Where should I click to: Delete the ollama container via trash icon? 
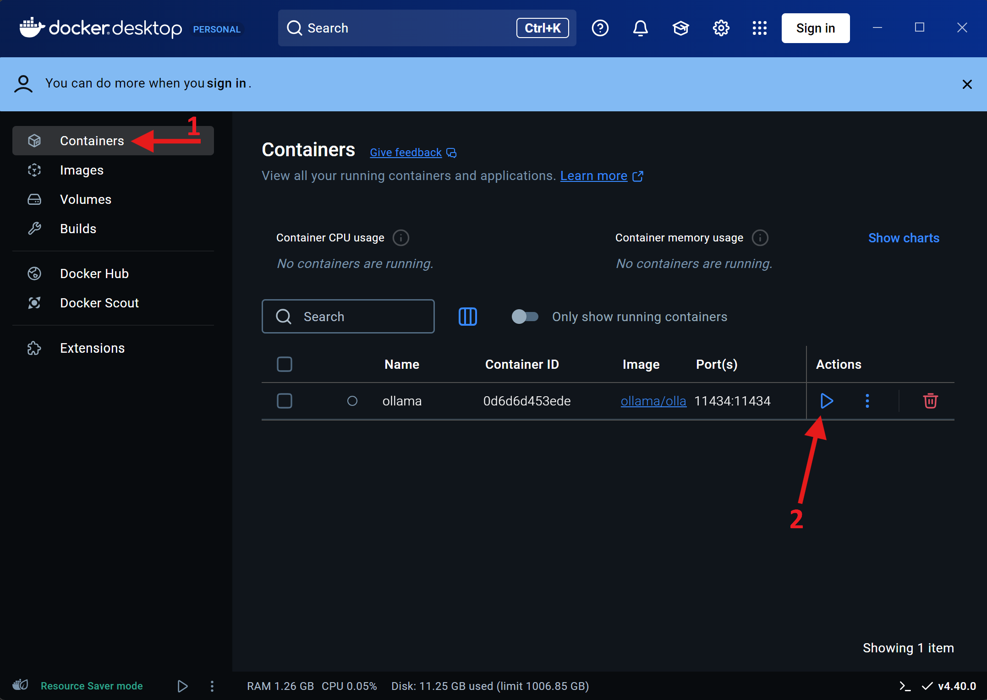tap(930, 401)
